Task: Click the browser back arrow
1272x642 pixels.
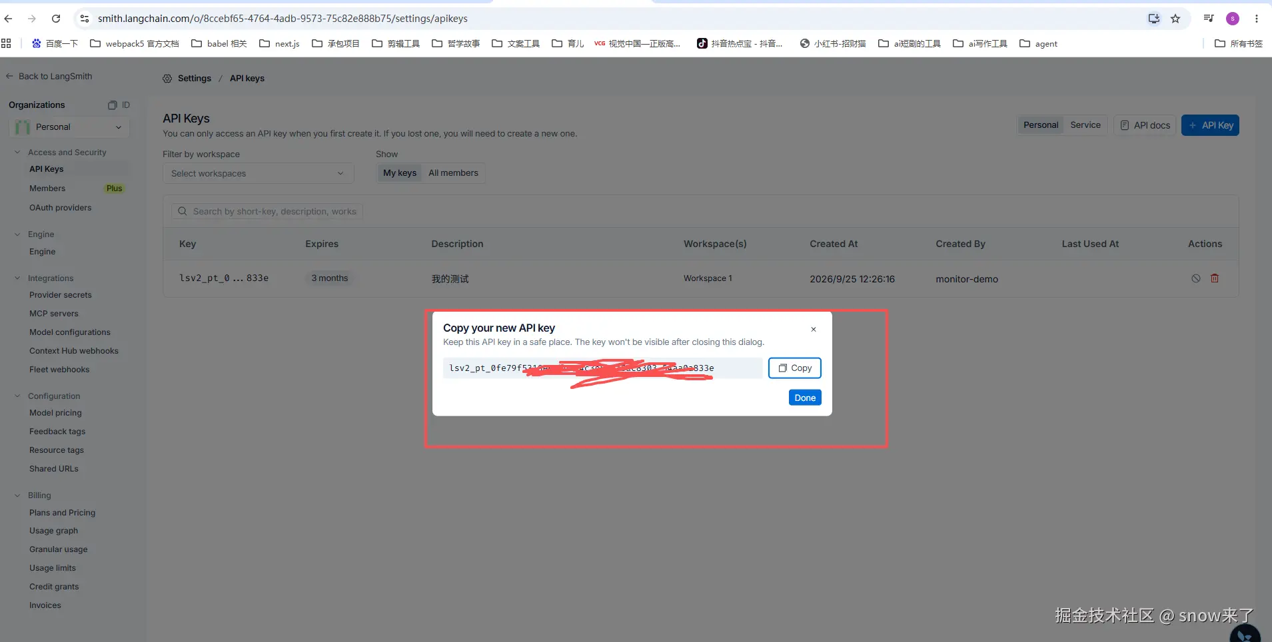Action: [x=9, y=19]
